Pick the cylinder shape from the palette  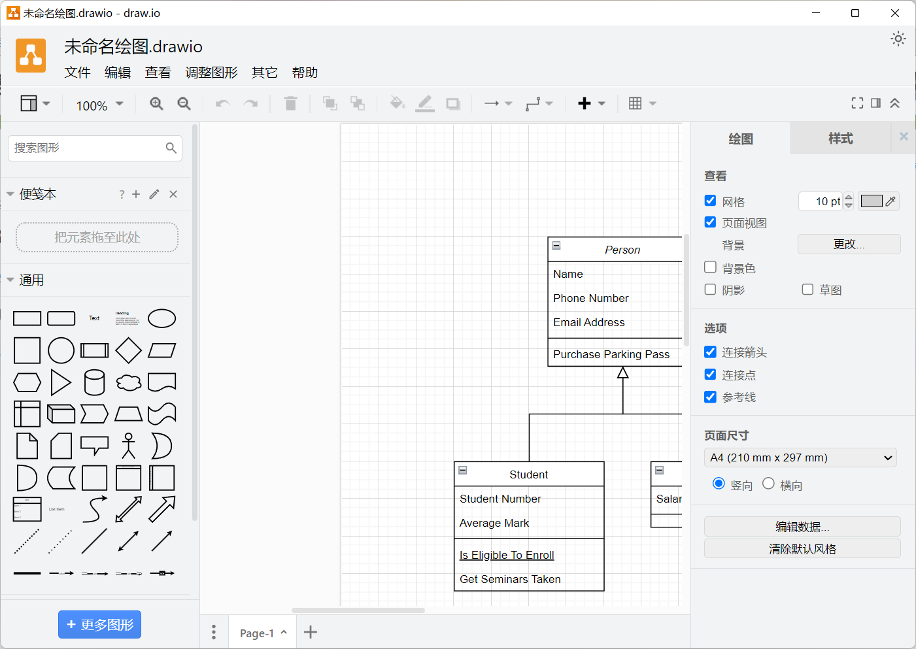pyautogui.click(x=94, y=382)
